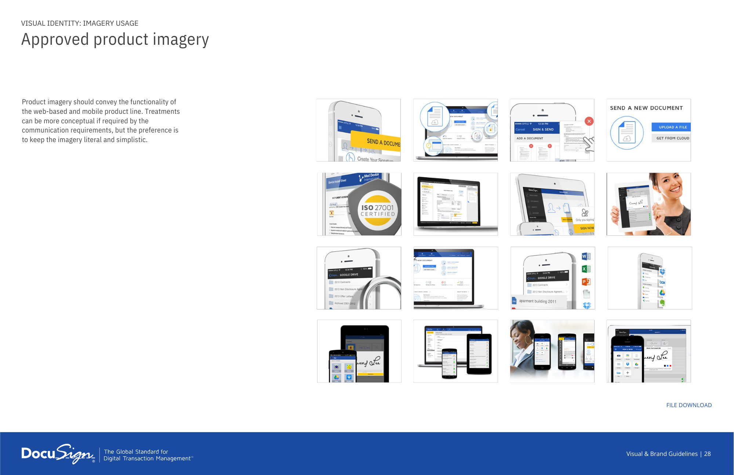Click the red close X on document preview

click(x=589, y=122)
